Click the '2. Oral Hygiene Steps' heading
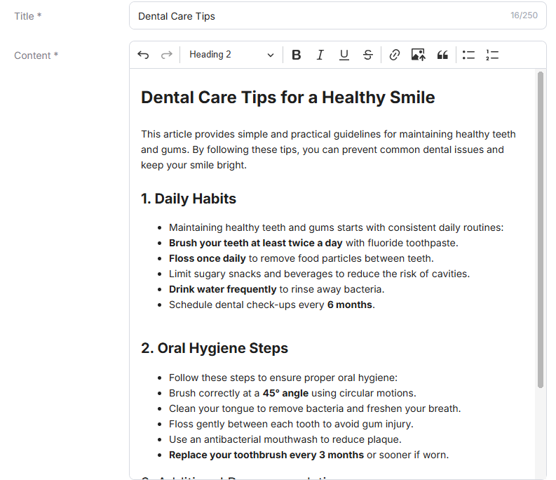Viewport: 556px width, 480px height. [215, 348]
